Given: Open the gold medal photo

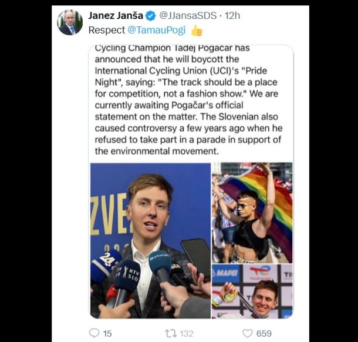Looking at the screenshot, I should (252, 291).
